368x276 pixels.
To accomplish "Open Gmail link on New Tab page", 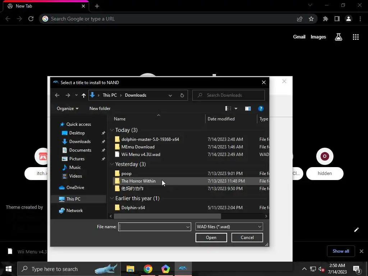I will click(299, 37).
